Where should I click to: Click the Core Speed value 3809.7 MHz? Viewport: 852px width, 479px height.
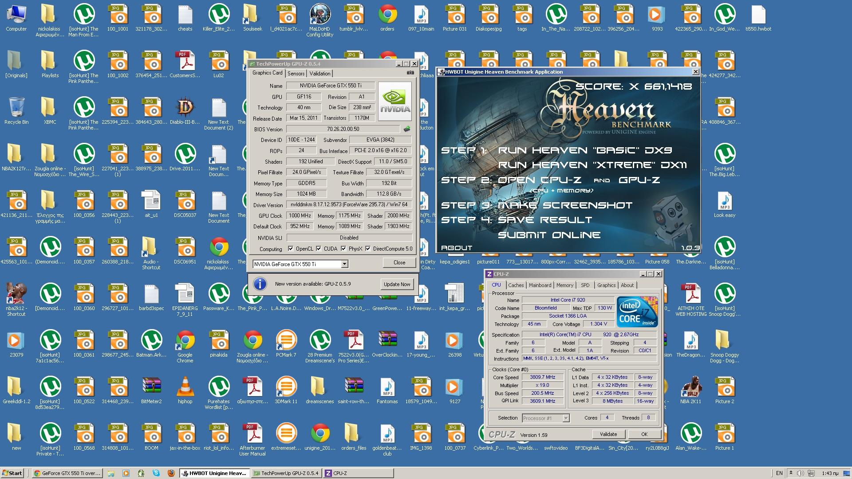pyautogui.click(x=542, y=377)
